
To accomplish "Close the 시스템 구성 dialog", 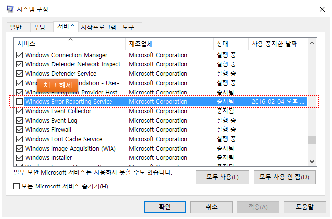I will 322,9.
